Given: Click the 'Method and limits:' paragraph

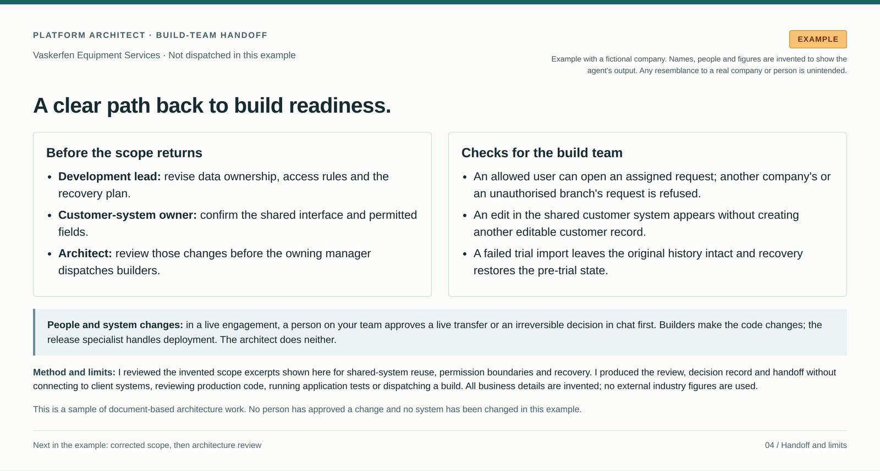Looking at the screenshot, I should point(435,379).
